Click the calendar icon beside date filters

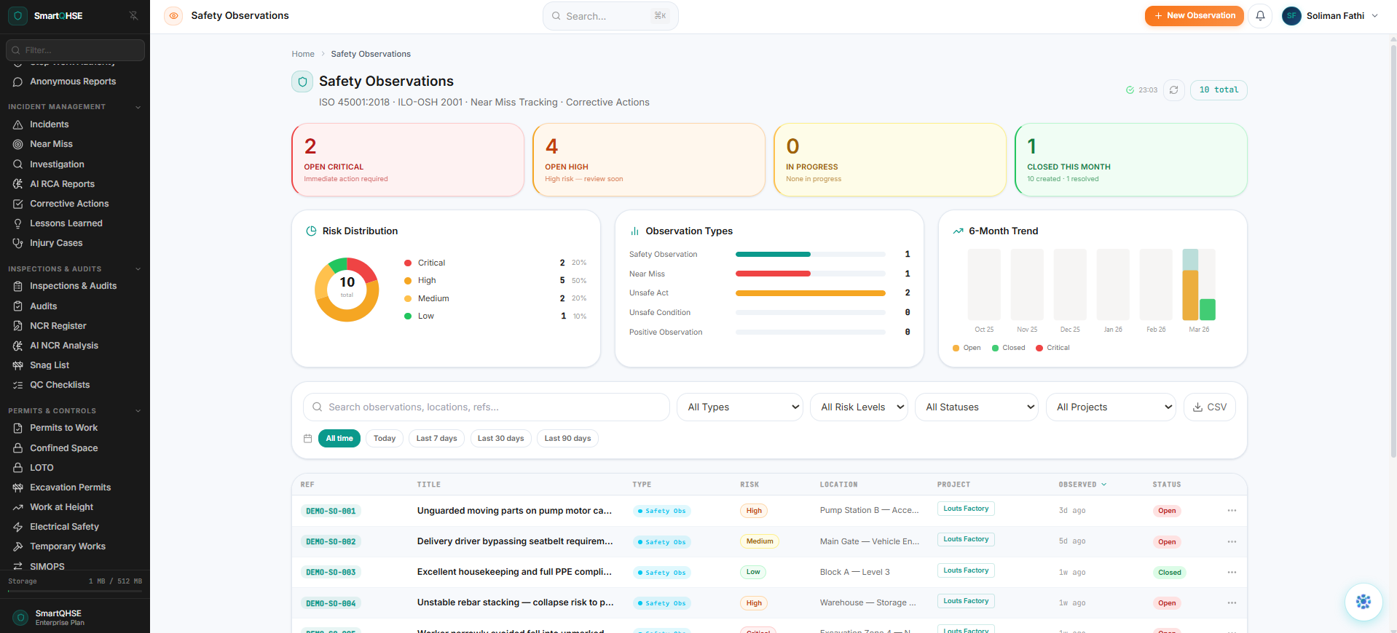tap(307, 439)
